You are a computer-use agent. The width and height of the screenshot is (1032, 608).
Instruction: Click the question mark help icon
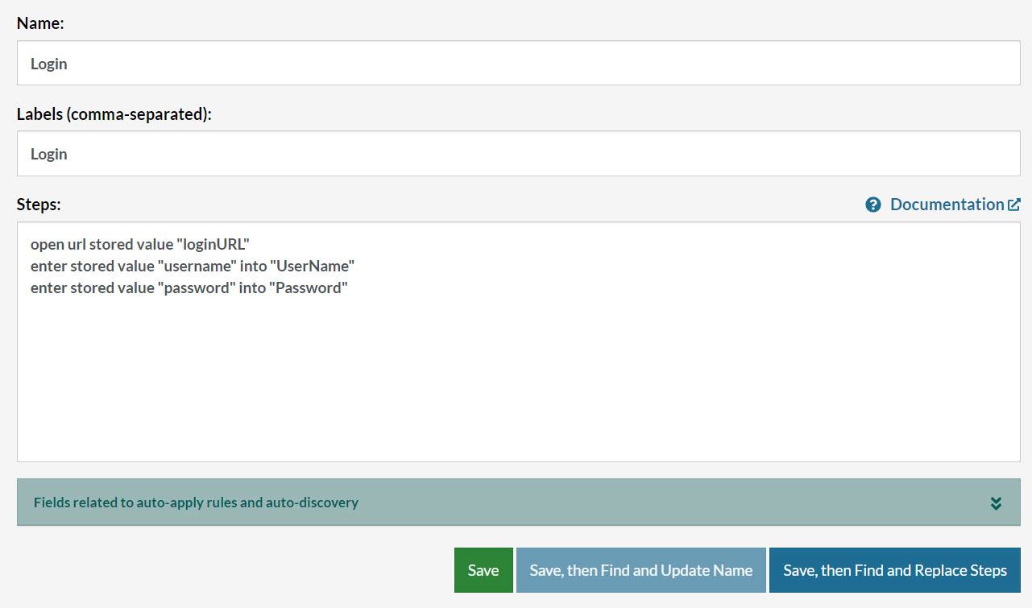pos(873,205)
